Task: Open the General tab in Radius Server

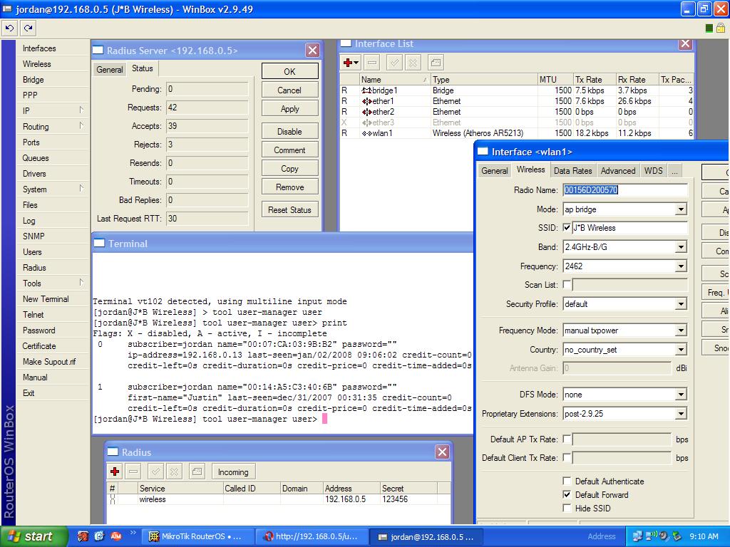Action: pos(110,70)
